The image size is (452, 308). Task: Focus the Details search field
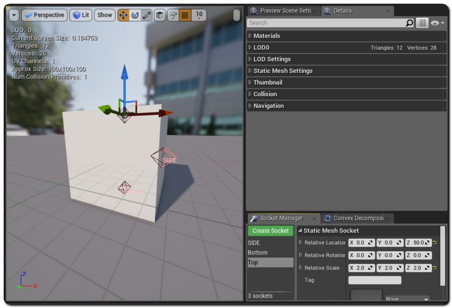[326, 23]
